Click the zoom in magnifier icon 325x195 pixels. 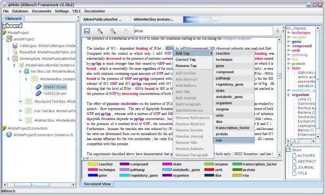click(x=100, y=31)
